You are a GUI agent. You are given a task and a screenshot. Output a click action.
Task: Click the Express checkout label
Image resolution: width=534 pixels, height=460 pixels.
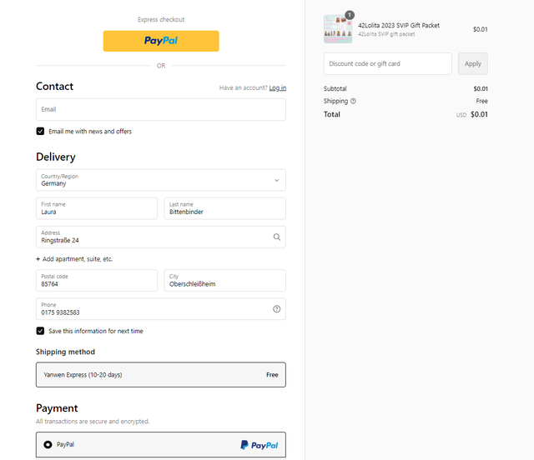tap(161, 20)
